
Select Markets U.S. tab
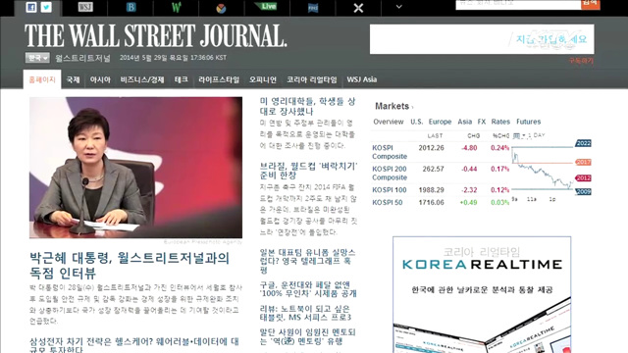click(416, 122)
